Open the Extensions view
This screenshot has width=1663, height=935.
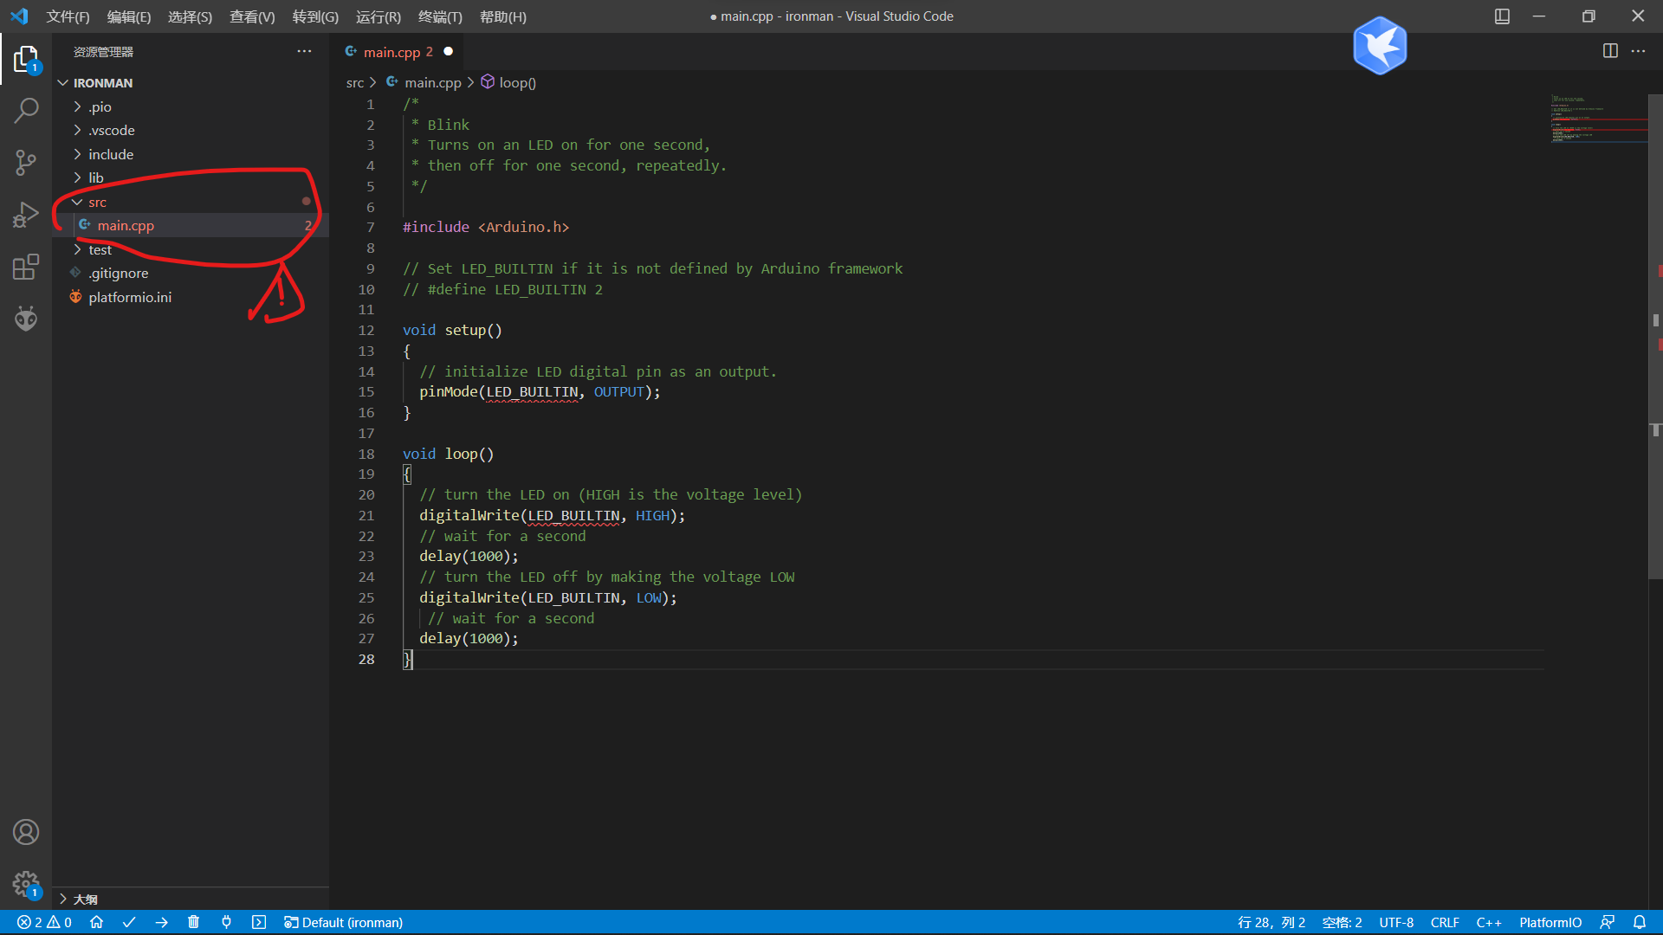coord(26,267)
